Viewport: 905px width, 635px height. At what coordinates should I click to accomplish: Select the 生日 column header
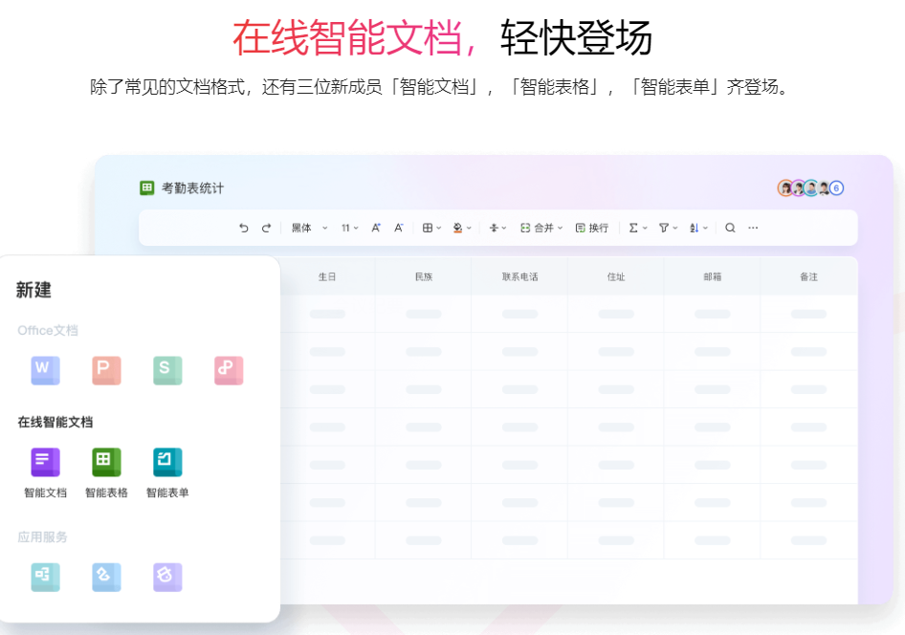[326, 276]
